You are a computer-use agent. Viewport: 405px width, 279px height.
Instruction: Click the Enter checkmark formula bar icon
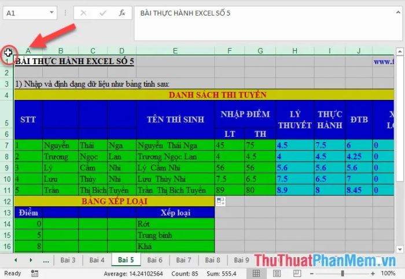click(103, 13)
